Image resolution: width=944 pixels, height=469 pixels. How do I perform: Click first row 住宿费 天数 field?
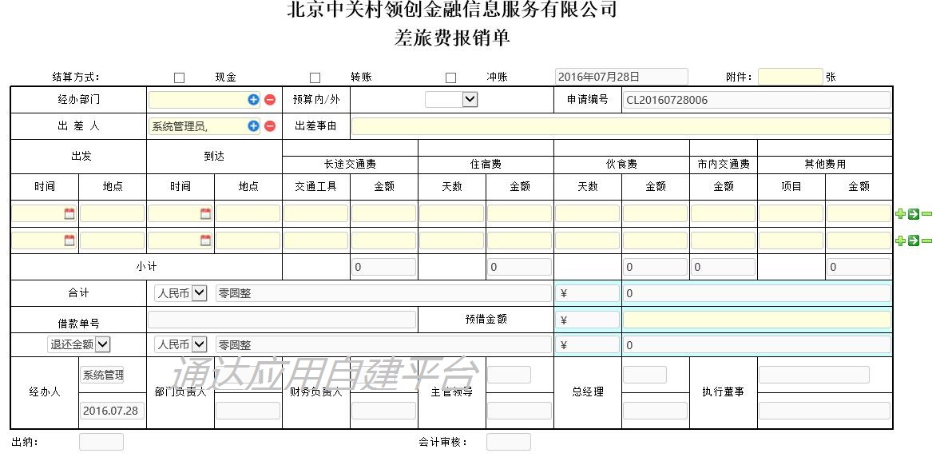[451, 214]
